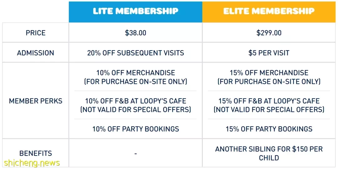This screenshot has height=169, width=338.
Task: Click 15% off party bookings text
Action: [269, 129]
